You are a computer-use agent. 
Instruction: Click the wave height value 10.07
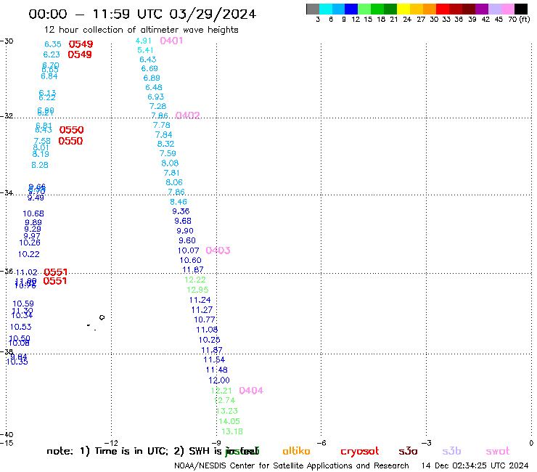pos(189,251)
